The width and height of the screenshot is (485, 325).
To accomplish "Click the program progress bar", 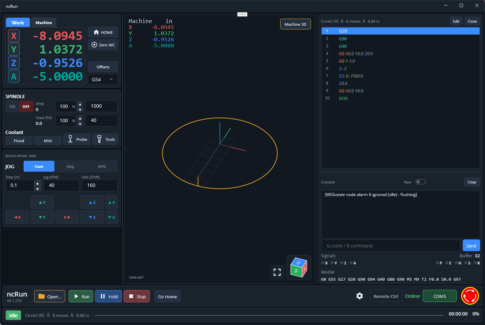I will (x=269, y=315).
